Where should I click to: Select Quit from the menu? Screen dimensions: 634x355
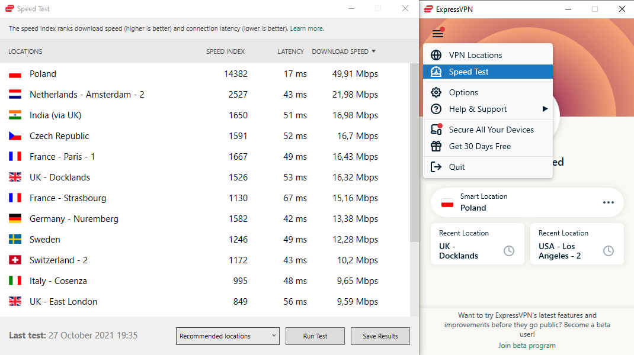pos(488,167)
